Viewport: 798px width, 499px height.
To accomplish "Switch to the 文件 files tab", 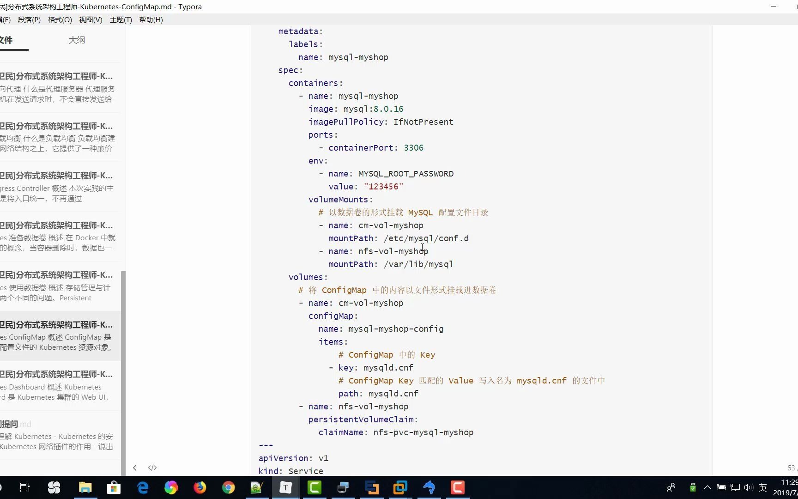I will point(6,40).
